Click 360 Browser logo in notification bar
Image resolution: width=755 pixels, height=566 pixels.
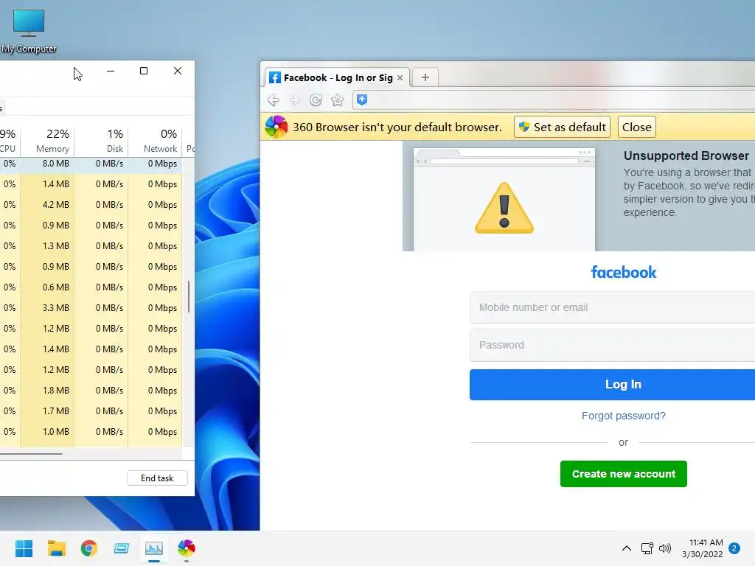[276, 127]
